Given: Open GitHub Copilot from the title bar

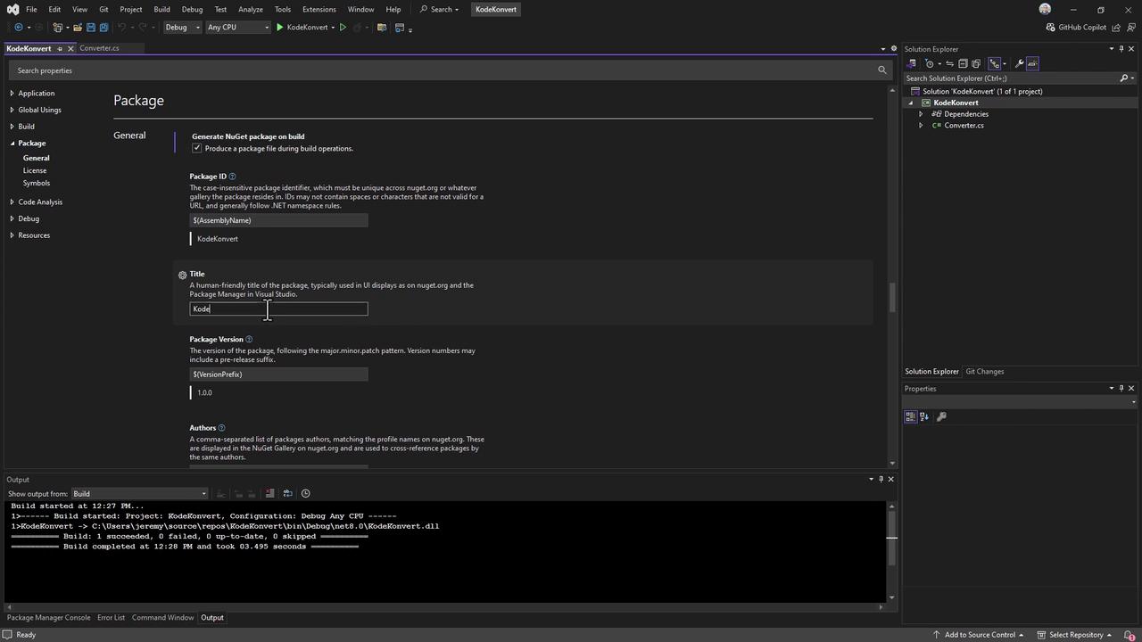Looking at the screenshot, I should [x=1076, y=28].
